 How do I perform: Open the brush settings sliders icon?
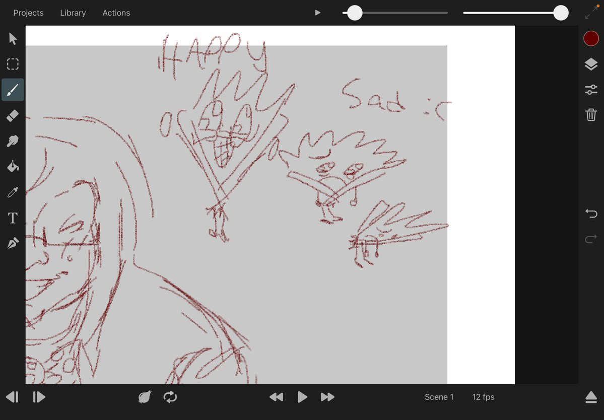tap(591, 90)
